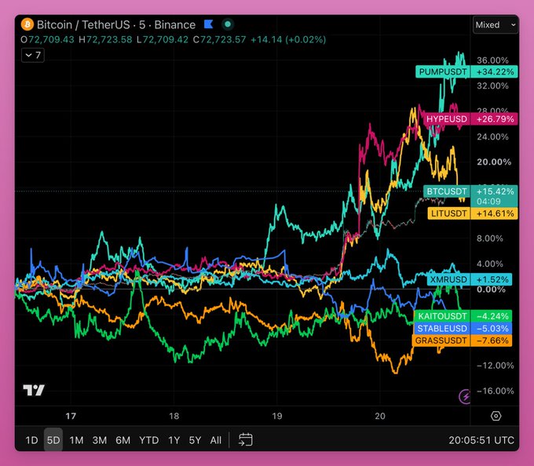Select the 5D time range
Image resolution: width=534 pixels, height=466 pixels.
pos(53,440)
